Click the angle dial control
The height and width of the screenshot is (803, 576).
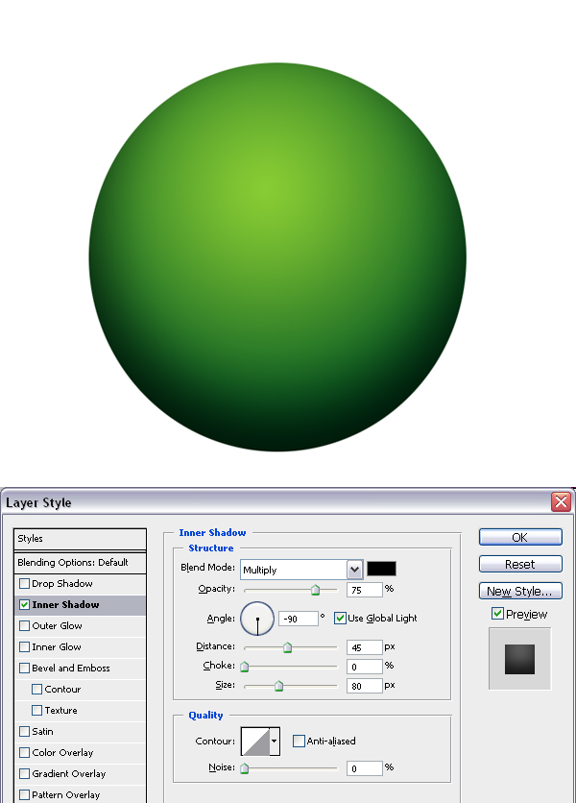click(x=257, y=619)
